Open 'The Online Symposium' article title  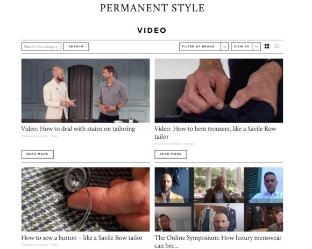[218, 241]
